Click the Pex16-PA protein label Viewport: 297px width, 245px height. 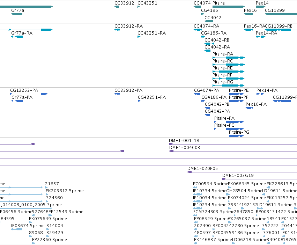[256, 104]
